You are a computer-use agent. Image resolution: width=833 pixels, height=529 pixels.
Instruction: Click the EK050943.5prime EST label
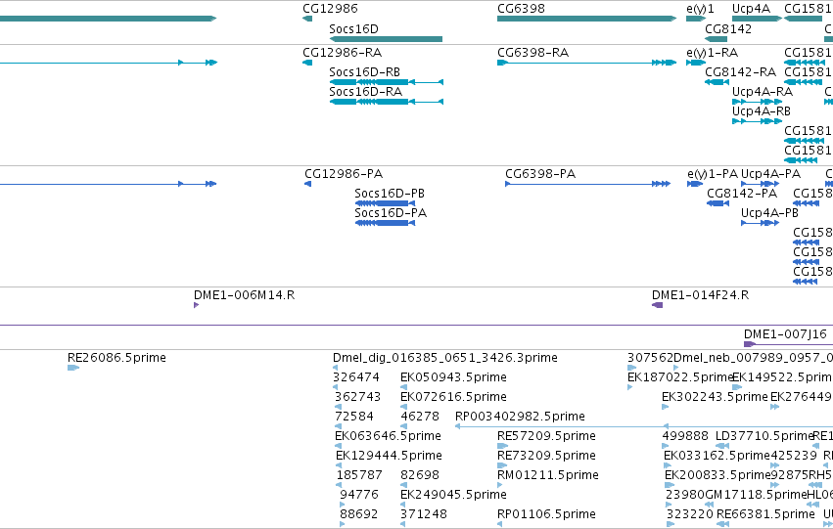(453, 377)
